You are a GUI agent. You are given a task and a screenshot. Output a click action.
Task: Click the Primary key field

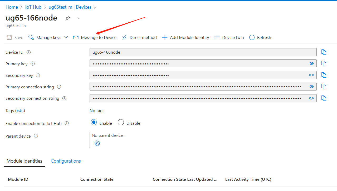(203, 63)
